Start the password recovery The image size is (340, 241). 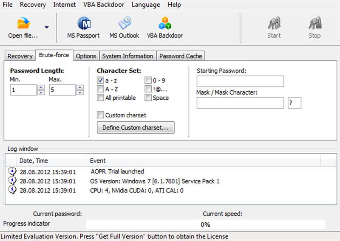coord(274,28)
